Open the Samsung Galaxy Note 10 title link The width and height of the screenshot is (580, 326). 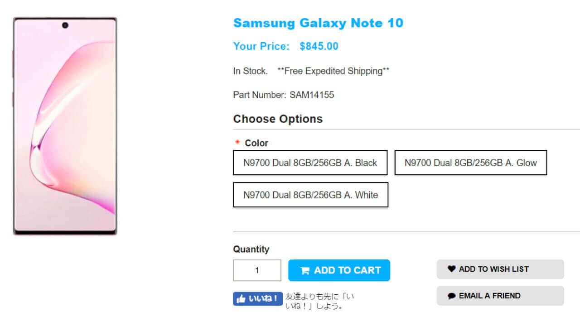click(318, 23)
